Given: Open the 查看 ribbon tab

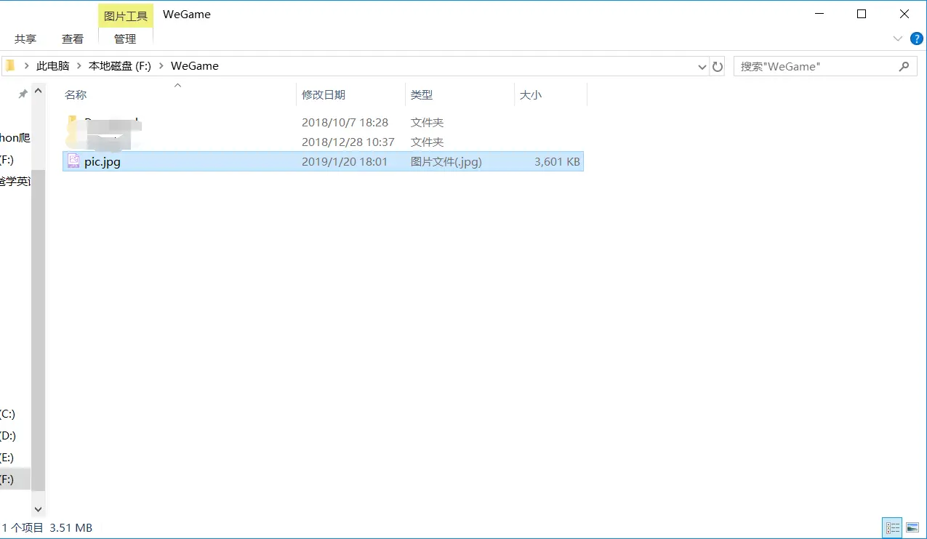Looking at the screenshot, I should pyautogui.click(x=73, y=38).
